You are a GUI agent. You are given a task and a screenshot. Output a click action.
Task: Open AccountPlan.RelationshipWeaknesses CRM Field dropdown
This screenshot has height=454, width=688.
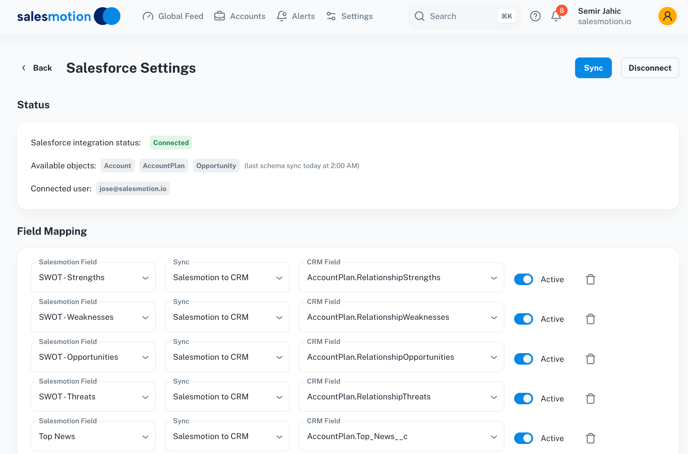[x=402, y=317]
